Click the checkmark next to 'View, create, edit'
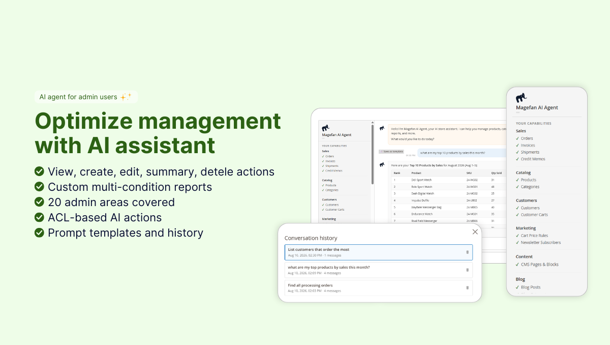The height and width of the screenshot is (345, 610). point(39,172)
